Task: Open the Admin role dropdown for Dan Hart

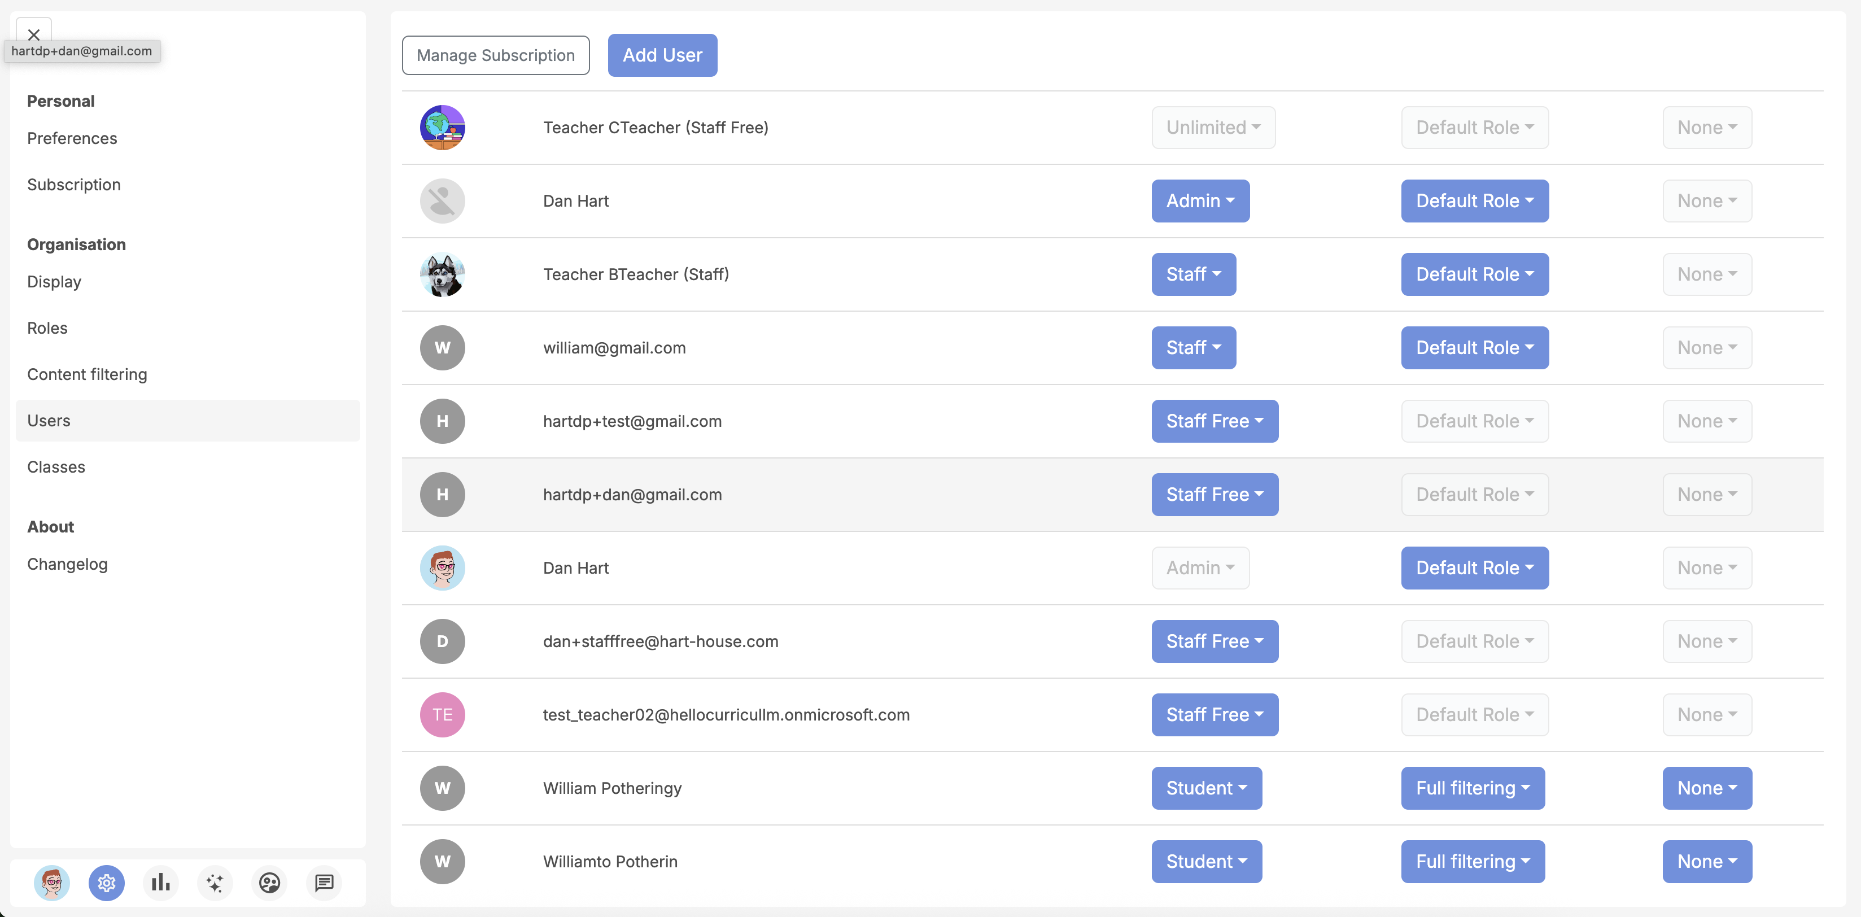Action: coord(1200,201)
